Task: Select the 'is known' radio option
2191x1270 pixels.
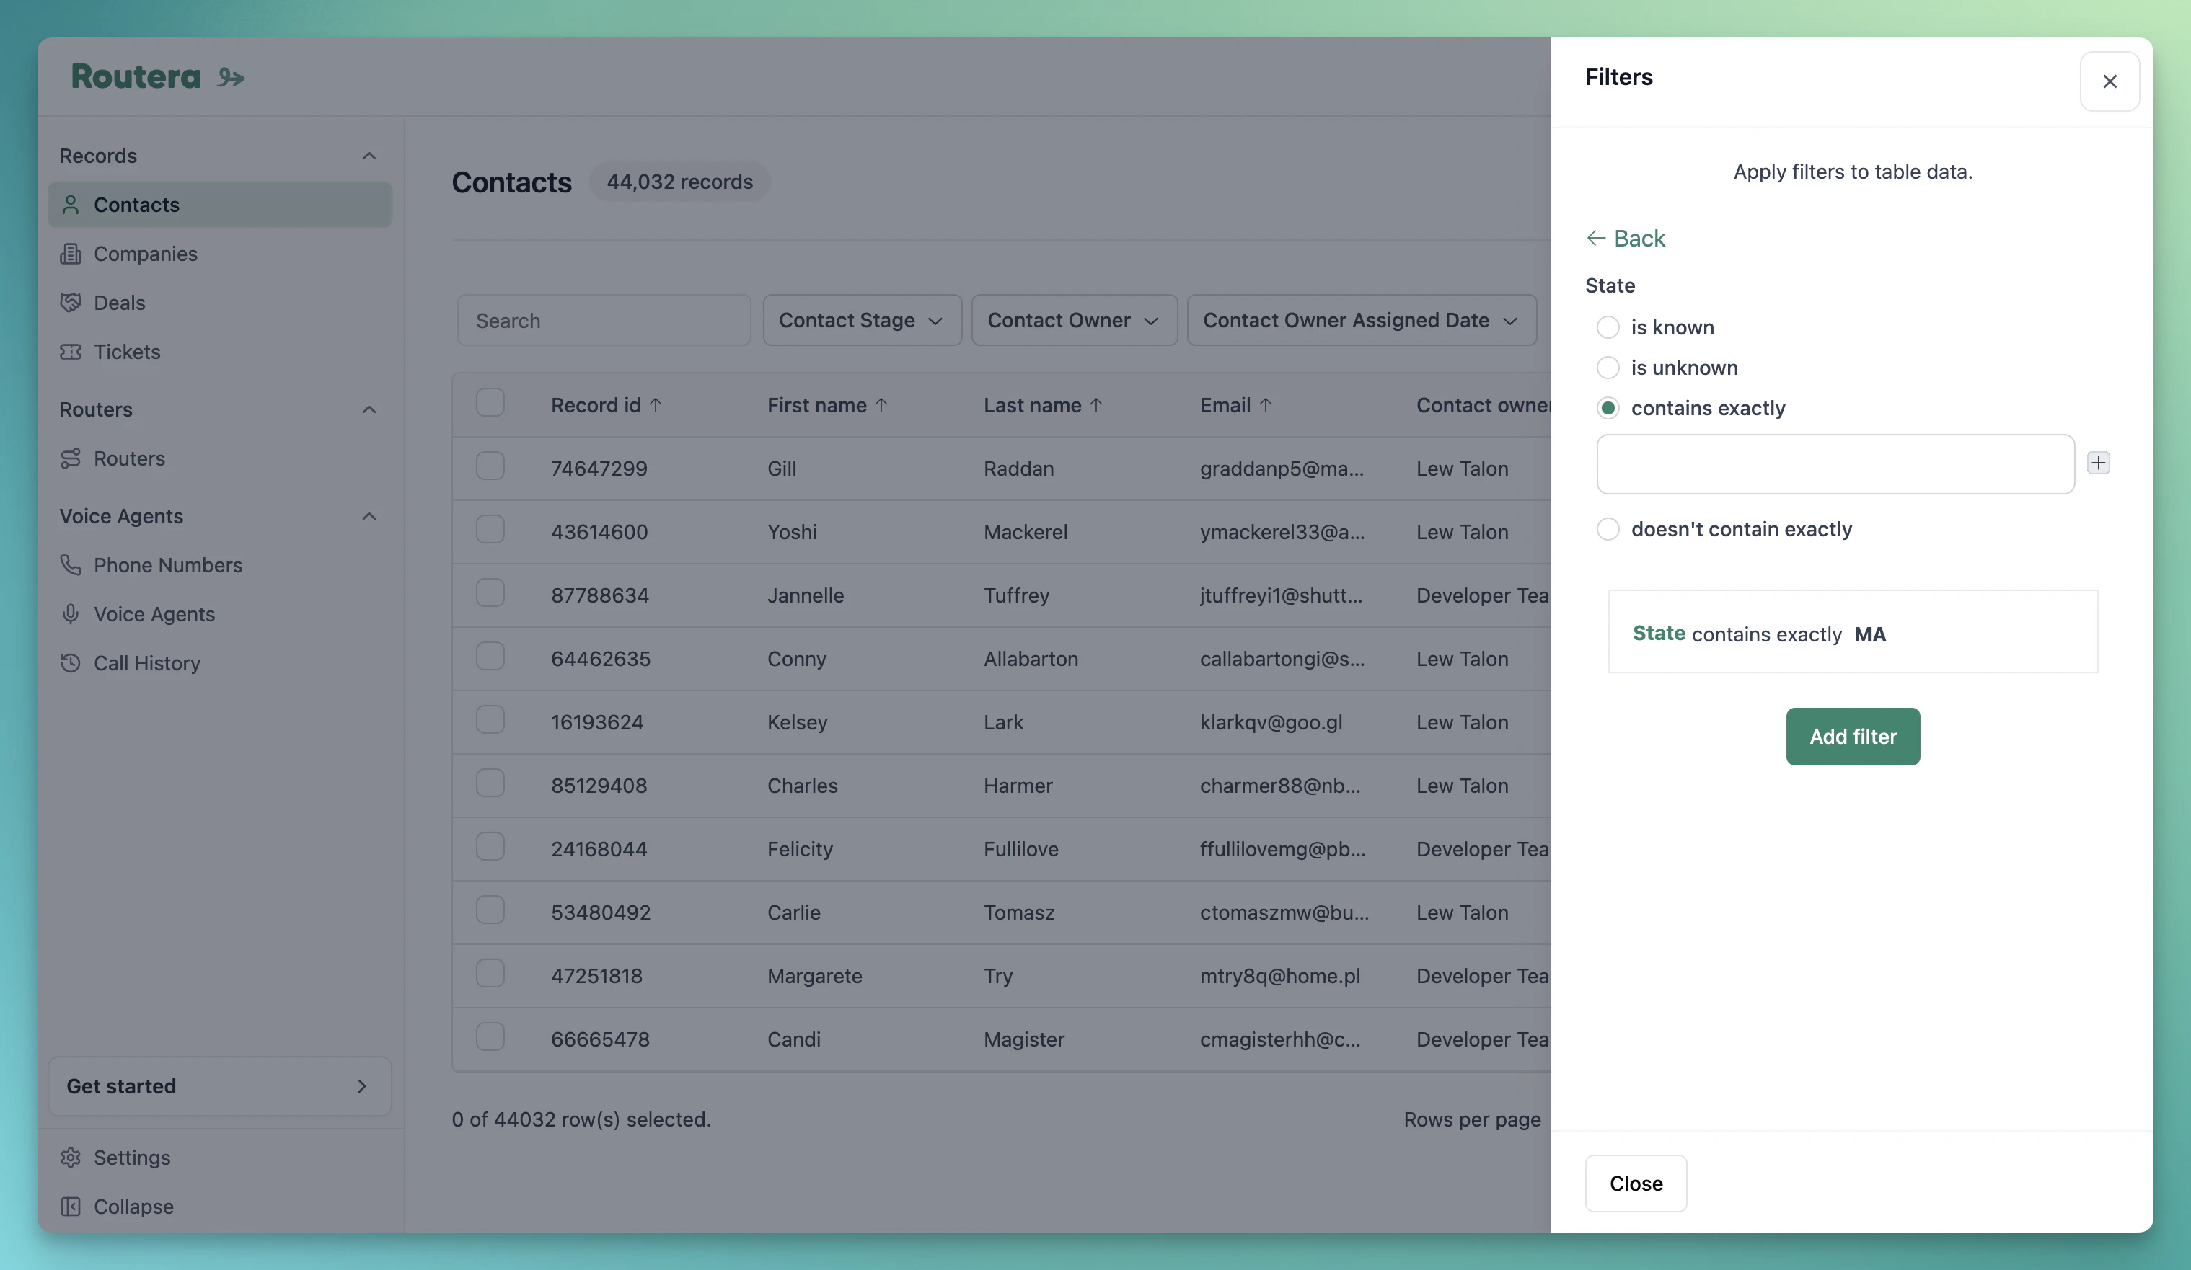Action: (1608, 327)
